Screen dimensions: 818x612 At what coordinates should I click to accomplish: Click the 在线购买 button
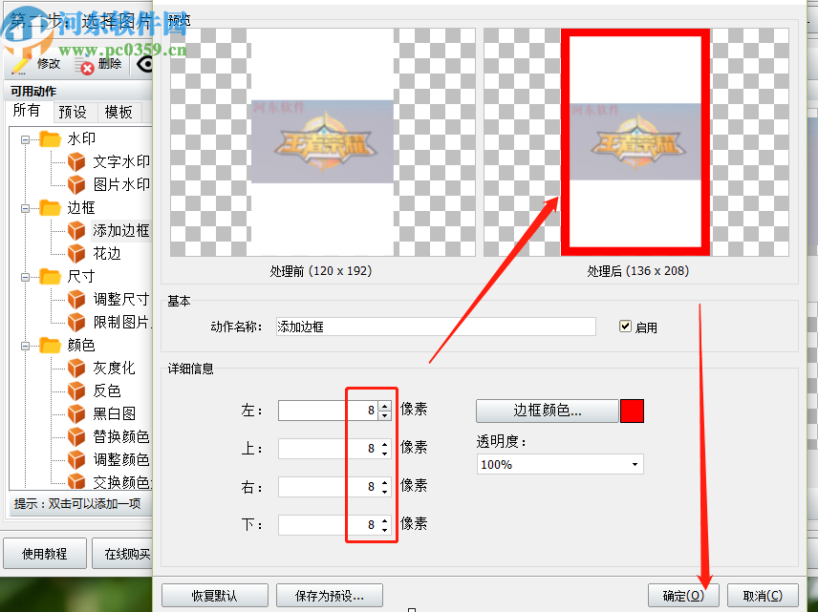click(x=123, y=554)
